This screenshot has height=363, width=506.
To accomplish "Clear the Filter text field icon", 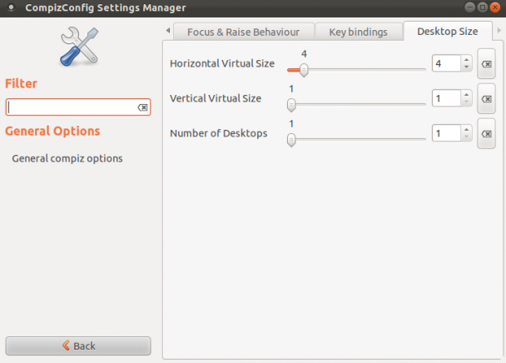I will (142, 107).
